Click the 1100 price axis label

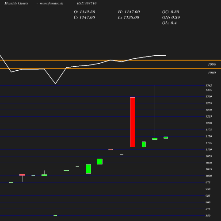click(209, 149)
